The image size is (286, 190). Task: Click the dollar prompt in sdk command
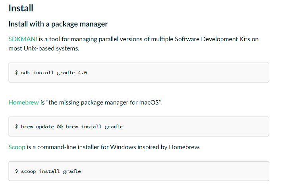(16, 73)
